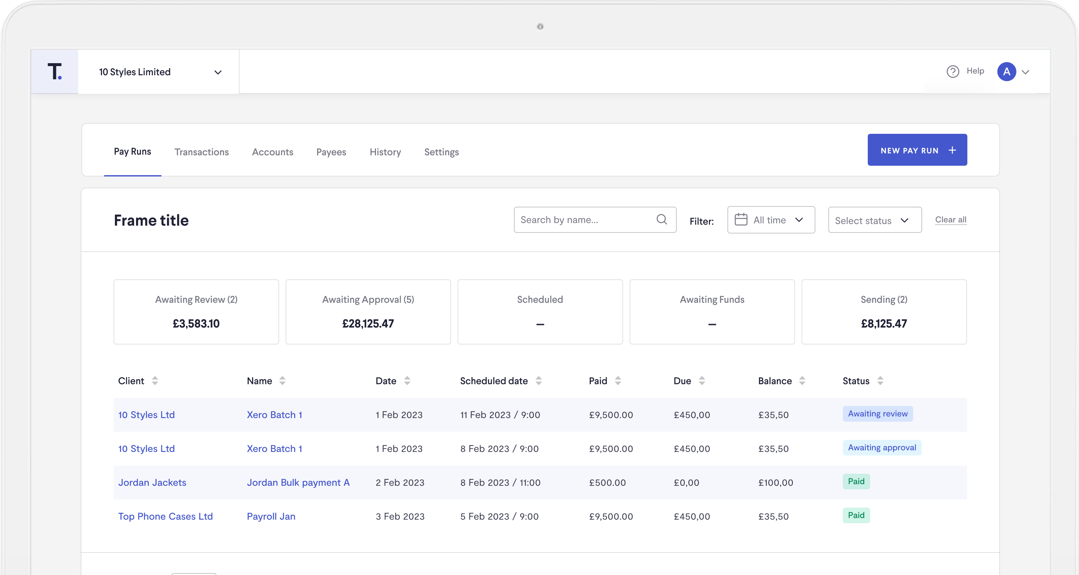The image size is (1079, 575).
Task: Sort table by Status column arrows
Action: (880, 381)
